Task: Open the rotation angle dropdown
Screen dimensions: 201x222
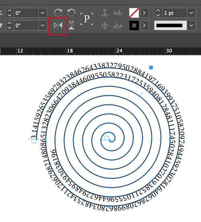Action: [x=43, y=13]
